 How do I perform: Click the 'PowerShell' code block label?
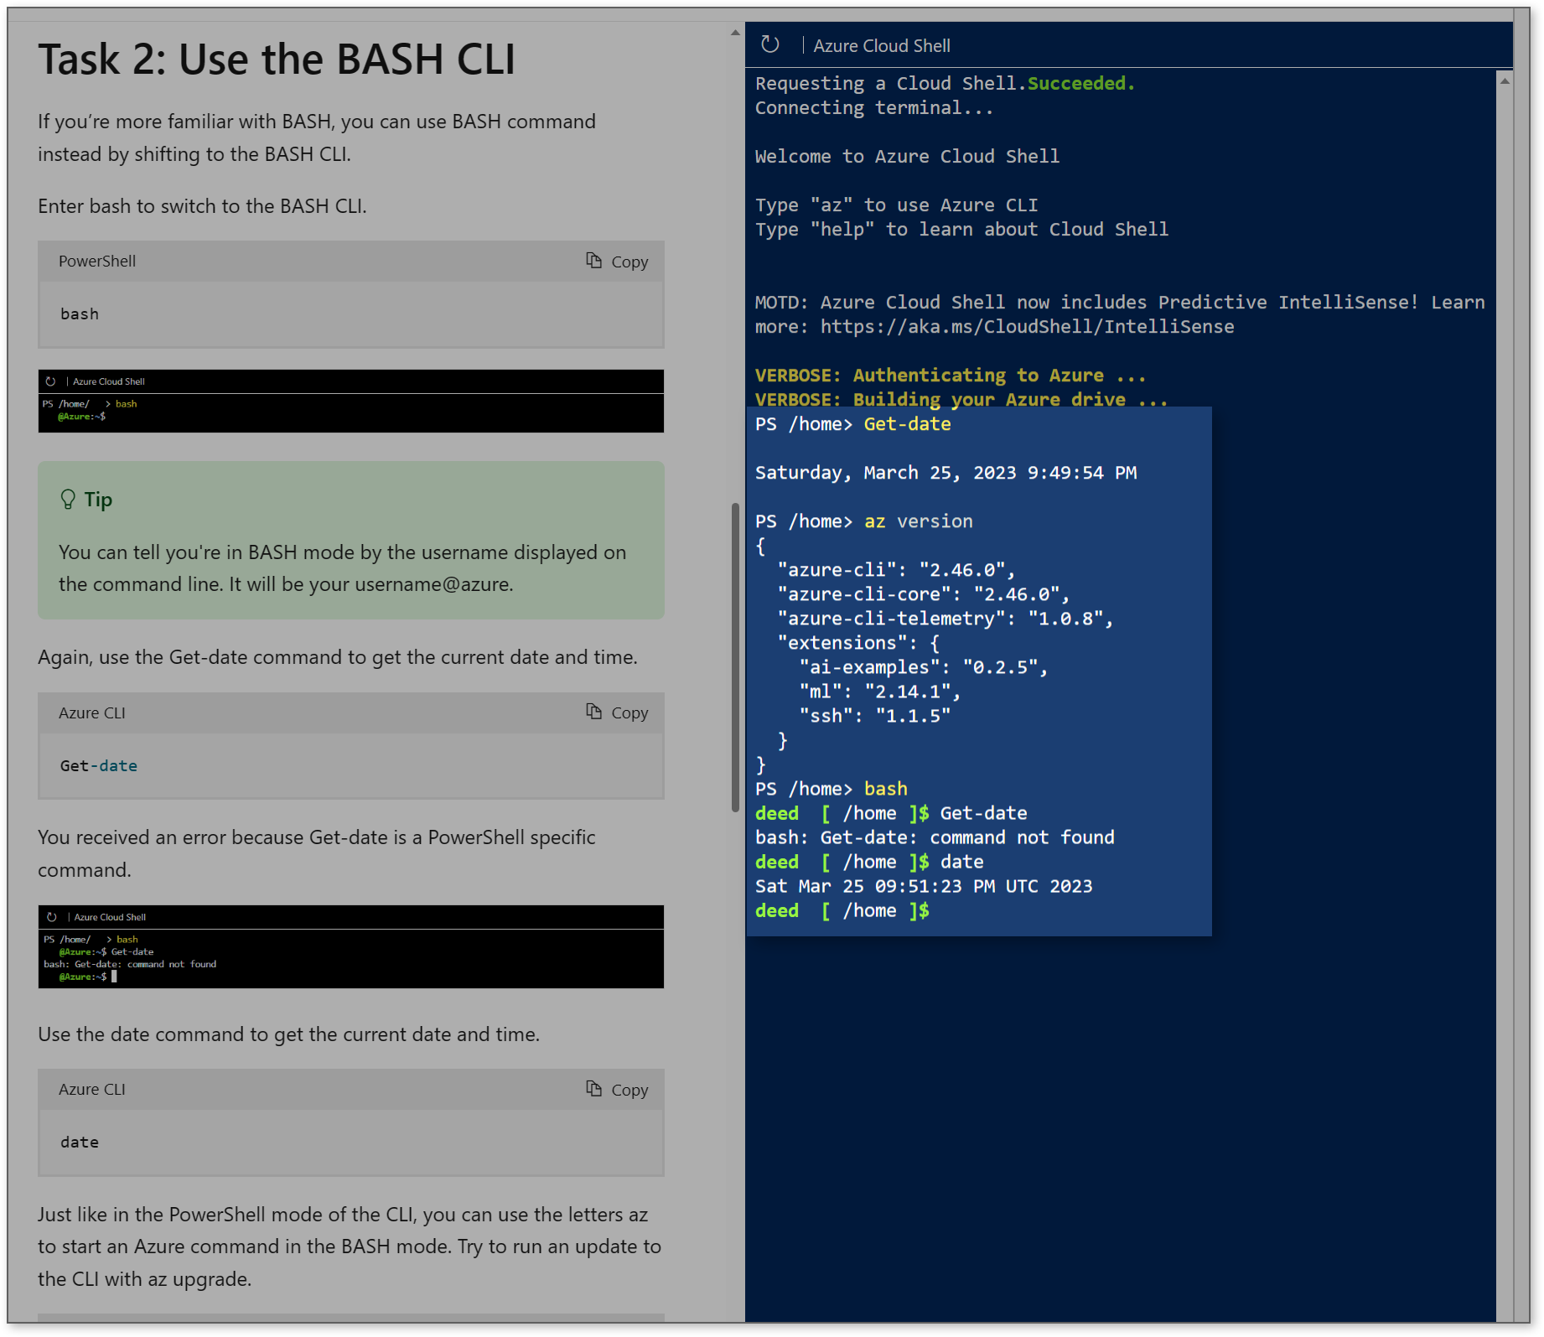[97, 262]
